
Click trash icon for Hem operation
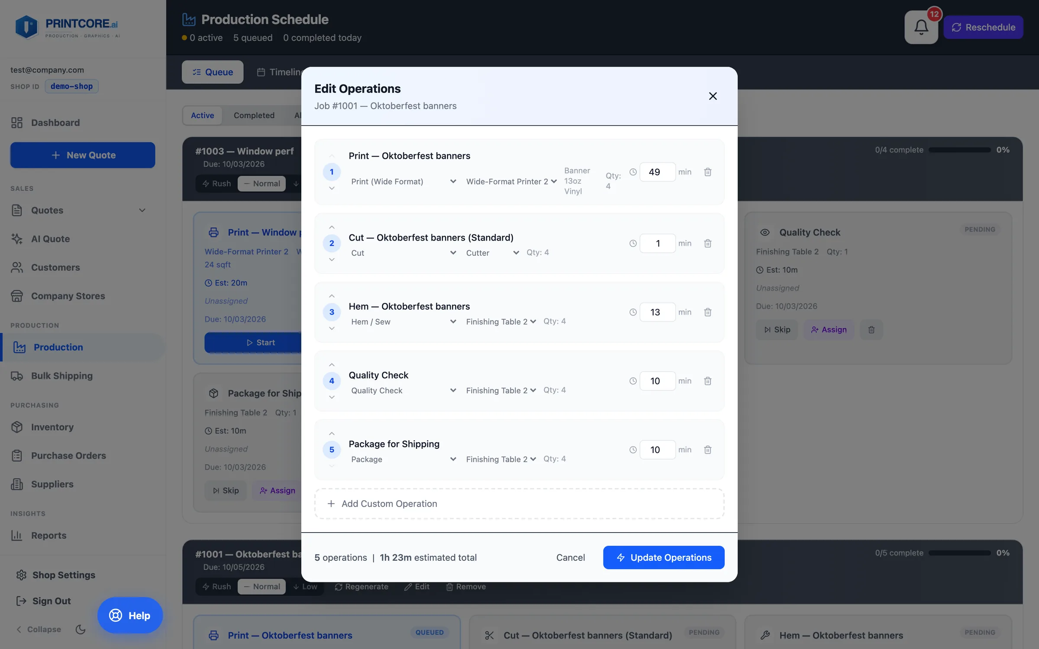[707, 312]
